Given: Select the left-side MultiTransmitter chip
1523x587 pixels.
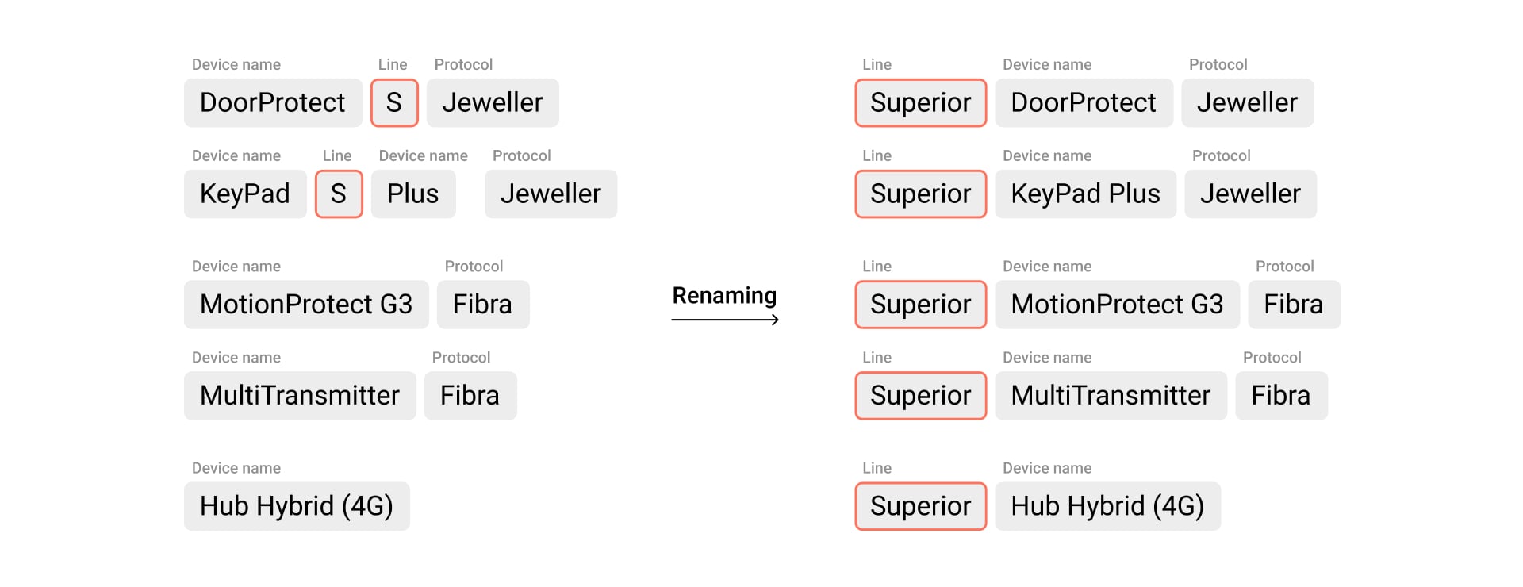Looking at the screenshot, I should click(300, 396).
